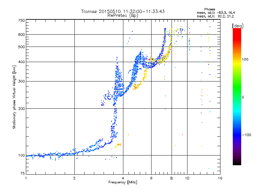Image resolution: width=259 pixels, height=194 pixels.
Task: Click the y-axis tick label '500'
Action: point(22,47)
